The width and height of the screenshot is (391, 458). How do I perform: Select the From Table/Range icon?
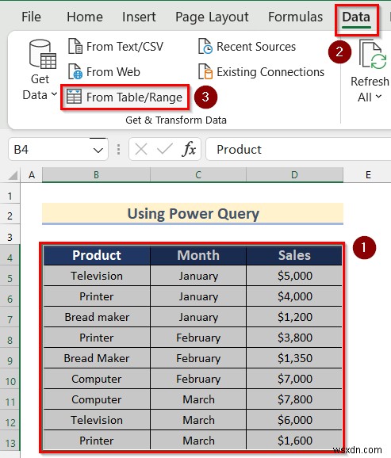tap(74, 97)
